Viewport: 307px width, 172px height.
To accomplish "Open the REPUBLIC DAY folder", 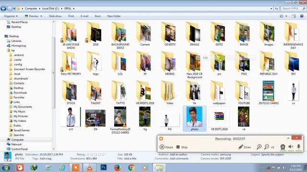I will (x=269, y=64).
